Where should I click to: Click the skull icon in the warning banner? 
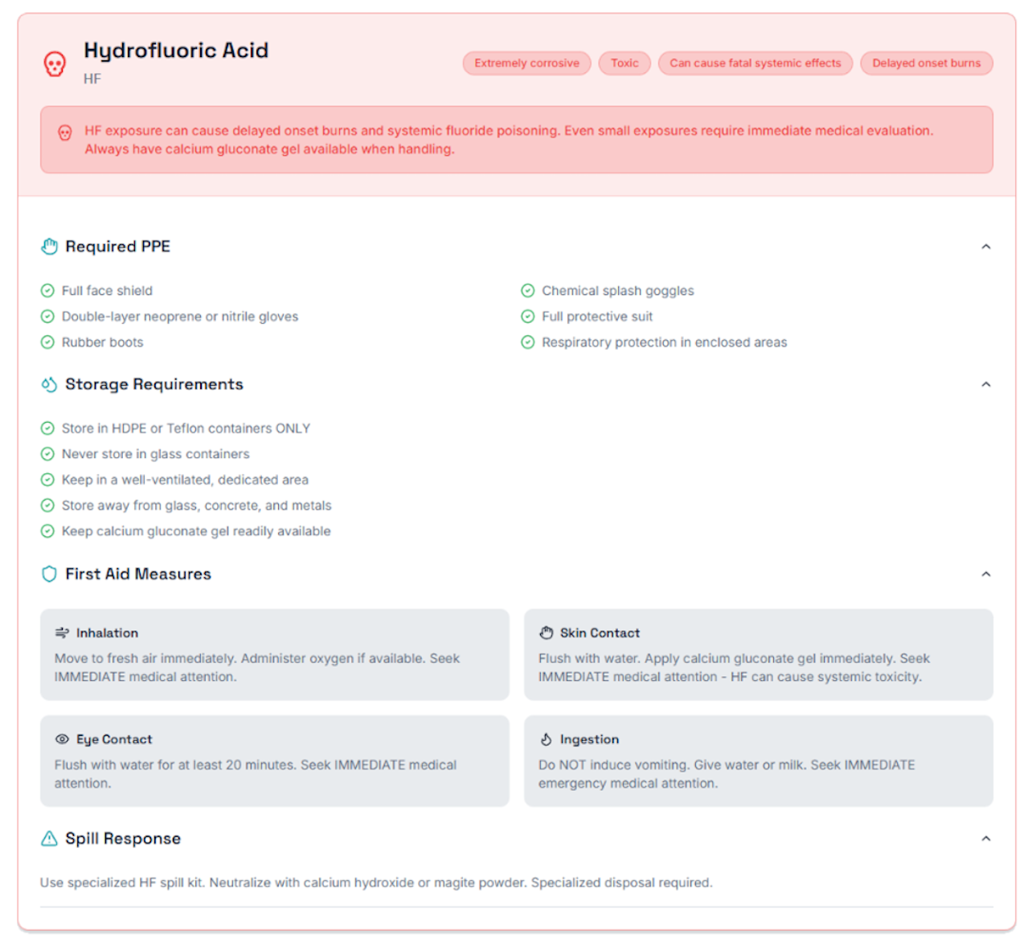(x=65, y=133)
